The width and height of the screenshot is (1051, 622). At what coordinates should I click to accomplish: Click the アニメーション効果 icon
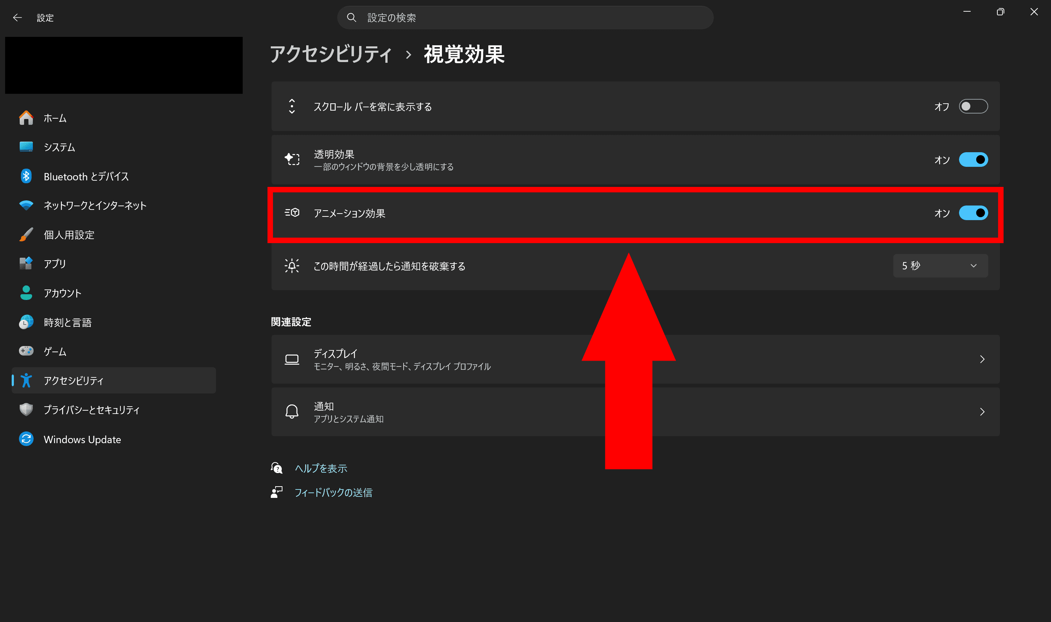click(292, 213)
